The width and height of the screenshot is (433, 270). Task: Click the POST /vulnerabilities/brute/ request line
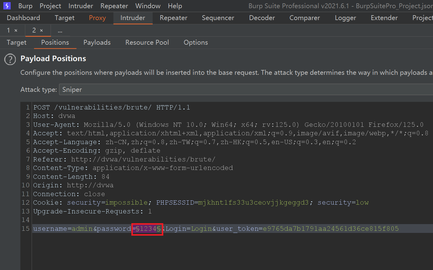point(112,107)
